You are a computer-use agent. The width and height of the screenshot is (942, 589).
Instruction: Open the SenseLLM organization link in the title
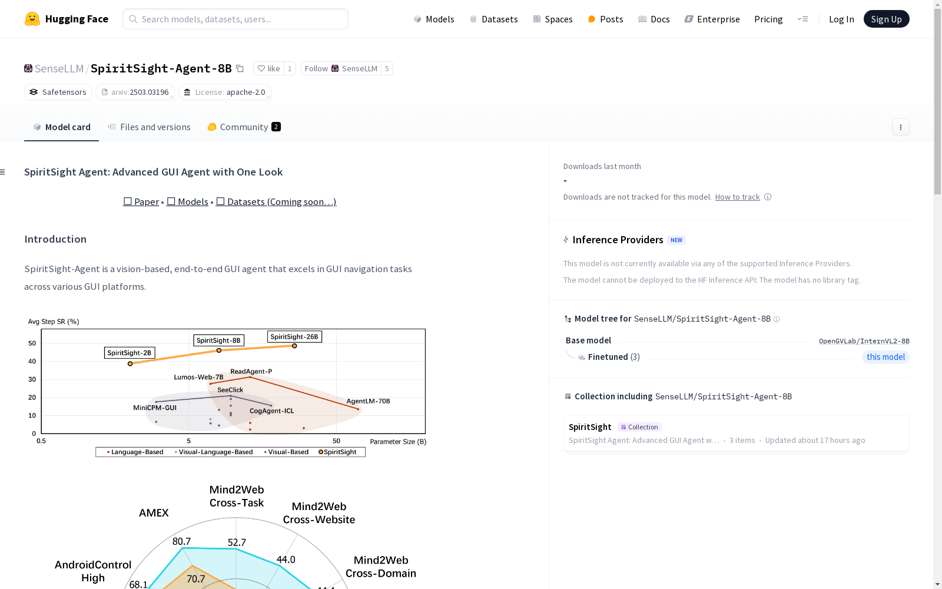click(59, 68)
